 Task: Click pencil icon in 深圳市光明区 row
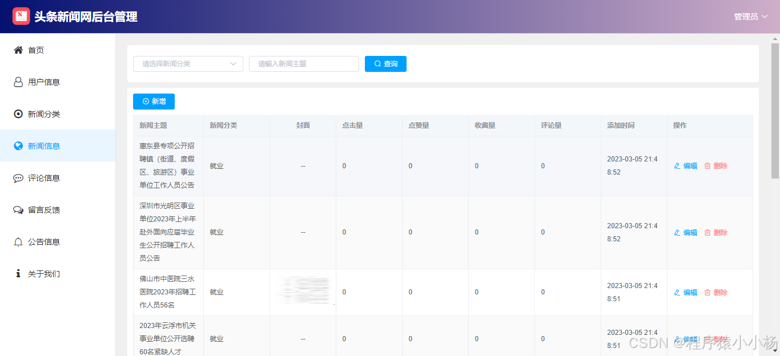coord(677,233)
